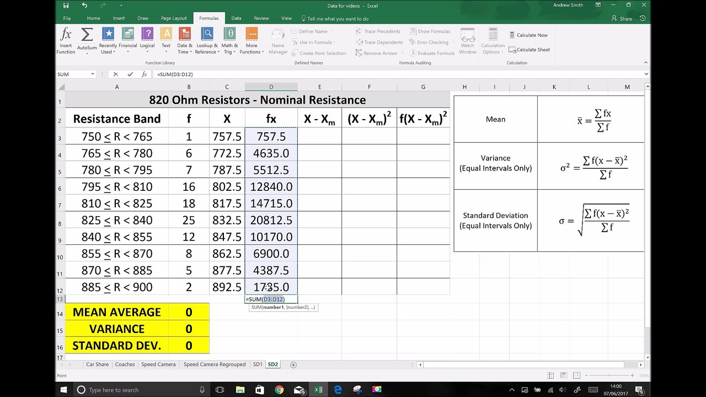Click the vertical scrollbar
Image resolution: width=706 pixels, height=397 pixels.
[x=647, y=210]
